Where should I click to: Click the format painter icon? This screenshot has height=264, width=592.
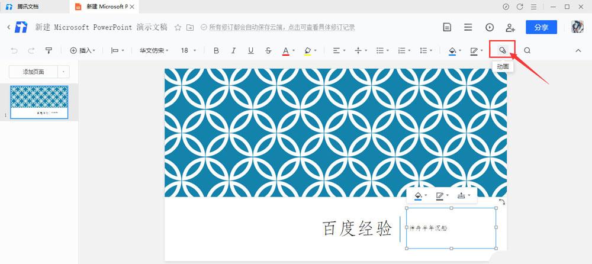pos(49,51)
